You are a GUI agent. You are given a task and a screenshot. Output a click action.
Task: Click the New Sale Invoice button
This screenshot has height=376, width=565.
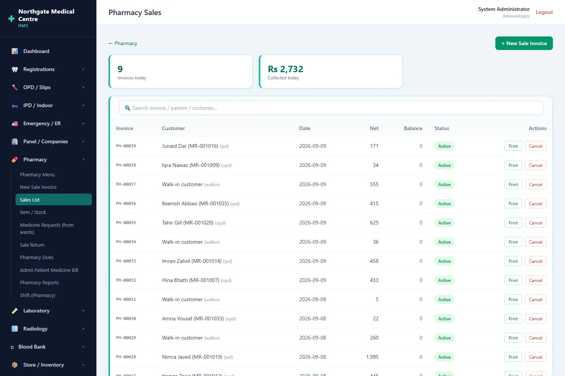(x=524, y=43)
